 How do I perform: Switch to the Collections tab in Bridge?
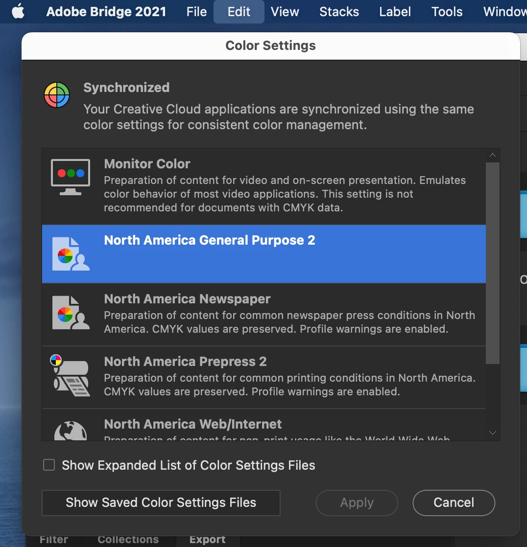click(128, 541)
